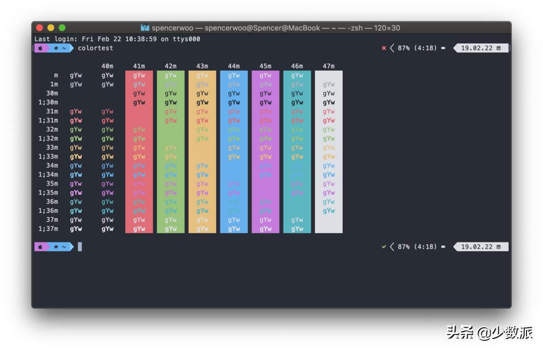
Task: Click the Apple logo in the bottom prompt
Action: (41, 247)
